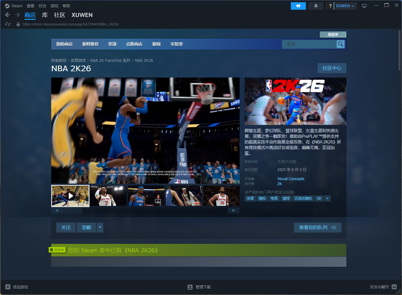Click into the store search field

click(309, 44)
